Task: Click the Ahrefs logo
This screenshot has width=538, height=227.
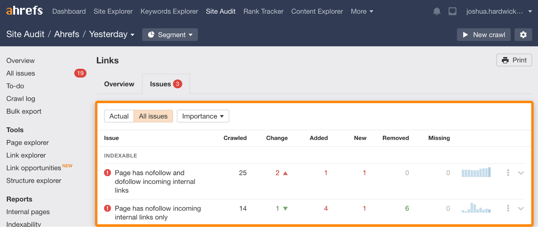Action: [x=25, y=11]
